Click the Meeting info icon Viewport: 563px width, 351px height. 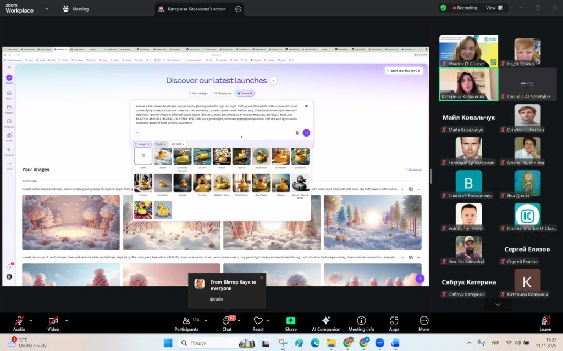pyautogui.click(x=361, y=321)
